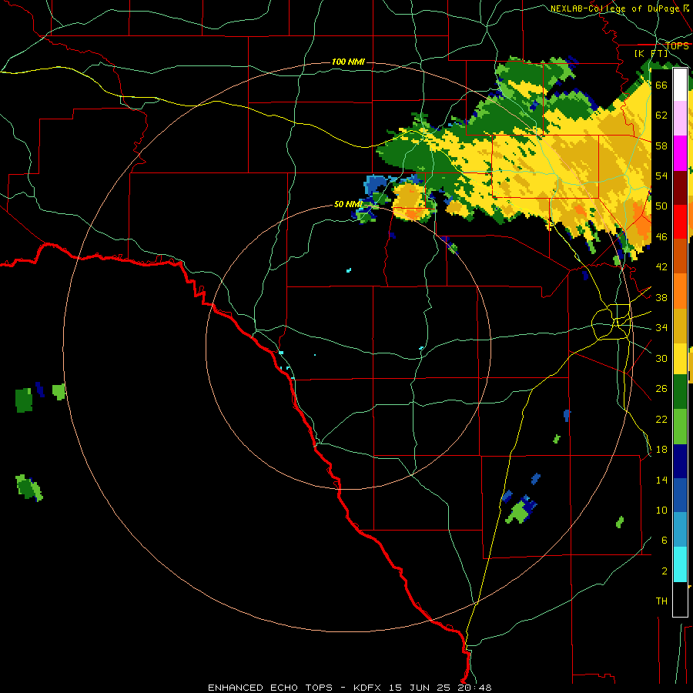Click the gold legend swatch
Viewport: 693px width, 693px height.
[680, 325]
